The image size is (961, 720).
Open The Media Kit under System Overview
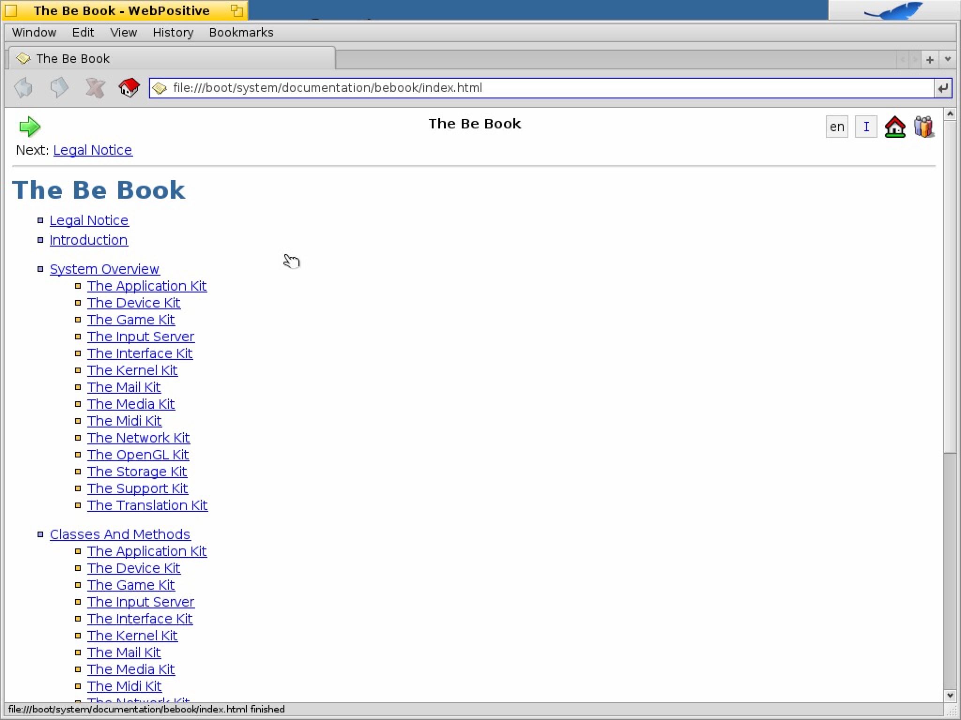coord(131,404)
